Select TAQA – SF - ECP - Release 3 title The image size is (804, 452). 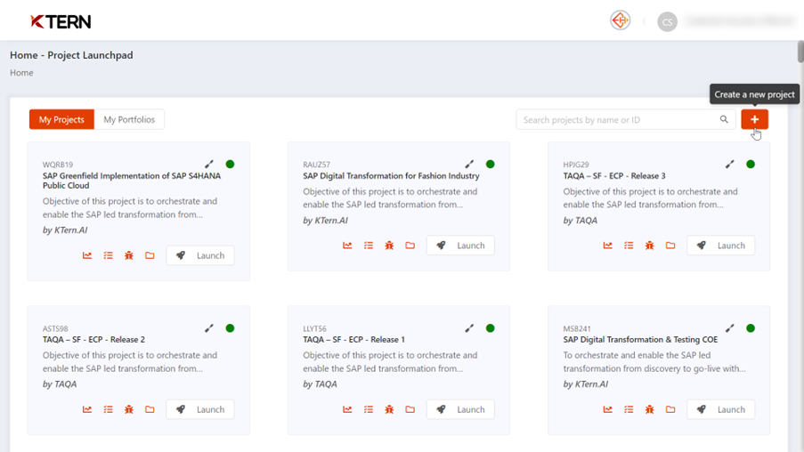click(x=614, y=176)
